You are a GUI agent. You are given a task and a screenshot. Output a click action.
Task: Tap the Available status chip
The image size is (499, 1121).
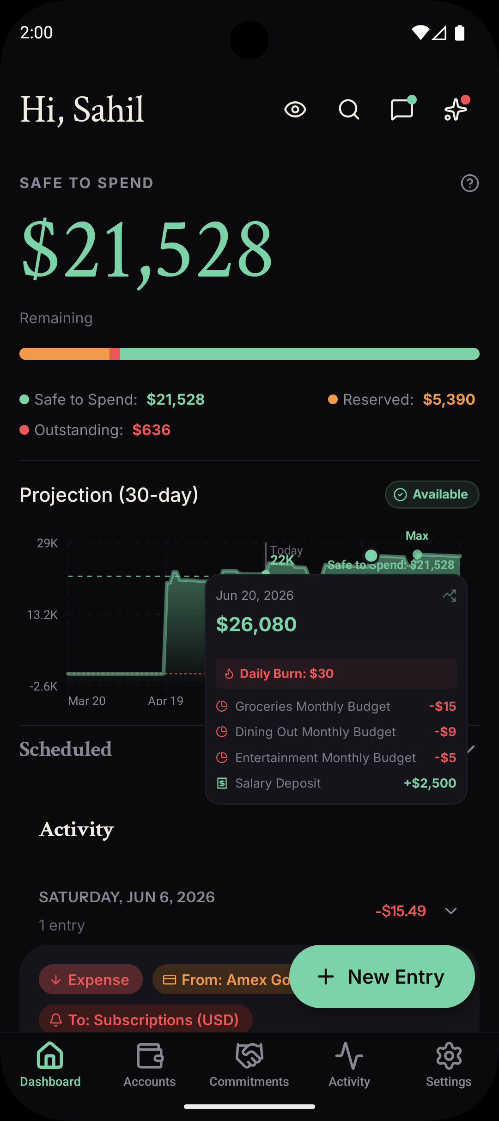pyautogui.click(x=432, y=494)
